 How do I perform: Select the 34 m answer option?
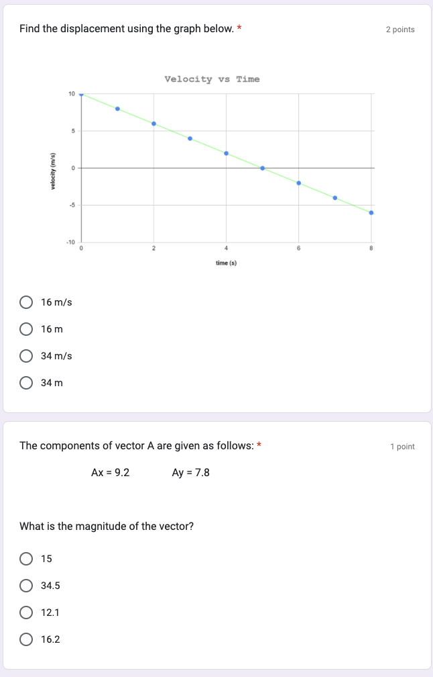point(26,382)
